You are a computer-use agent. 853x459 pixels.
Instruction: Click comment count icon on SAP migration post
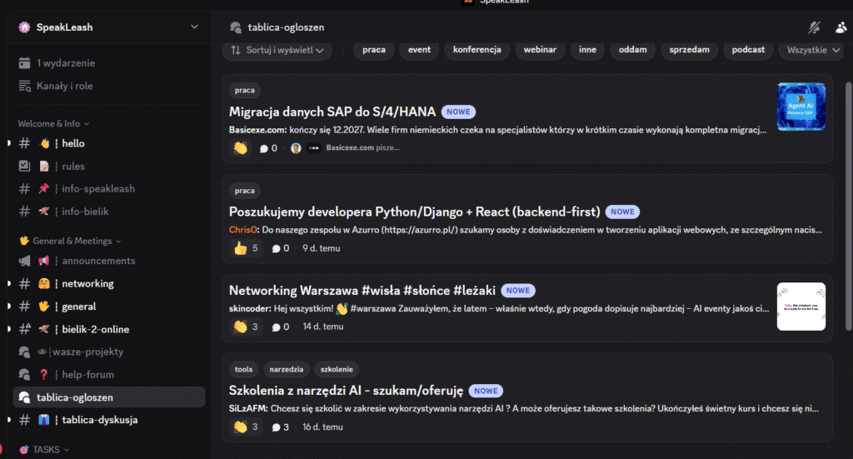click(x=264, y=148)
